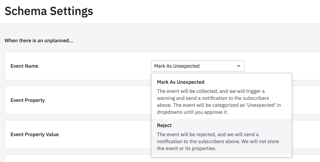Click the Event Name row label
The image size is (320, 162).
tap(25, 66)
